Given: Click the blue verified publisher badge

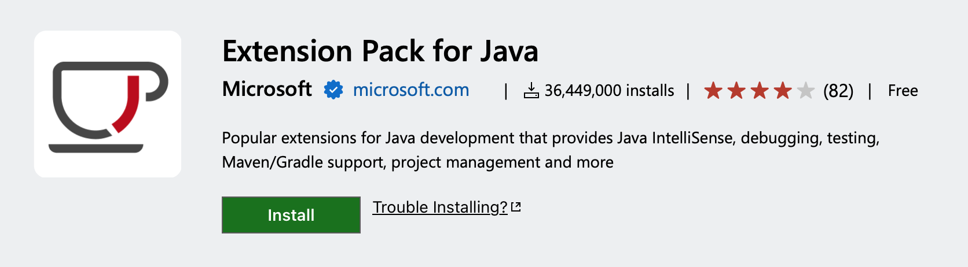Looking at the screenshot, I should click(x=333, y=90).
